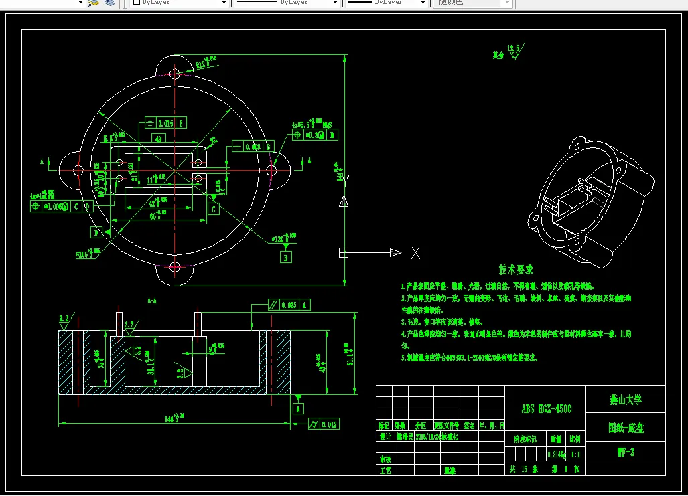Select the 更改文件号 cell text

(x=447, y=426)
